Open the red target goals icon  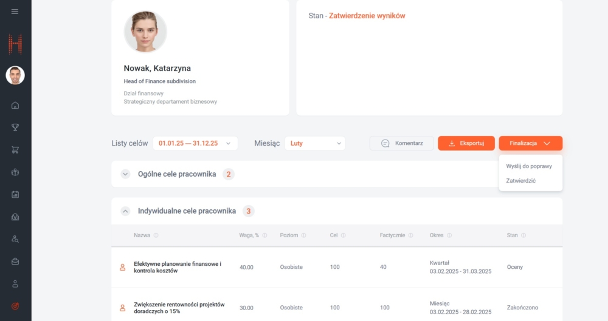(x=15, y=306)
